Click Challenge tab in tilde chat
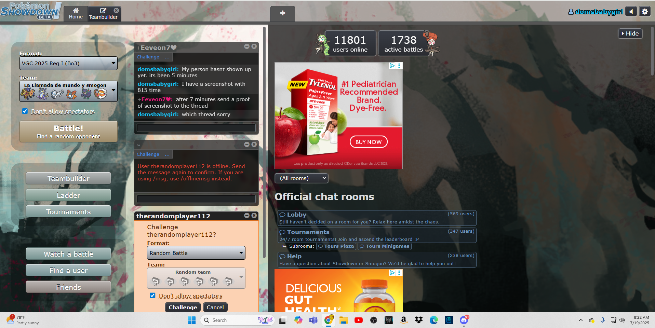The width and height of the screenshot is (655, 328). pyautogui.click(x=148, y=154)
